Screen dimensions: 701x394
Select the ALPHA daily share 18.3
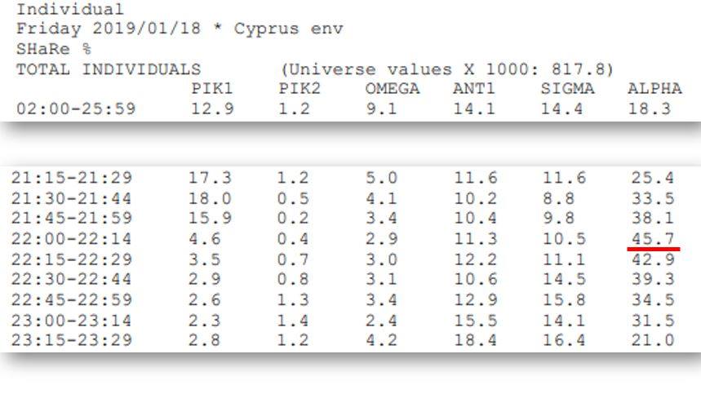[x=650, y=108]
